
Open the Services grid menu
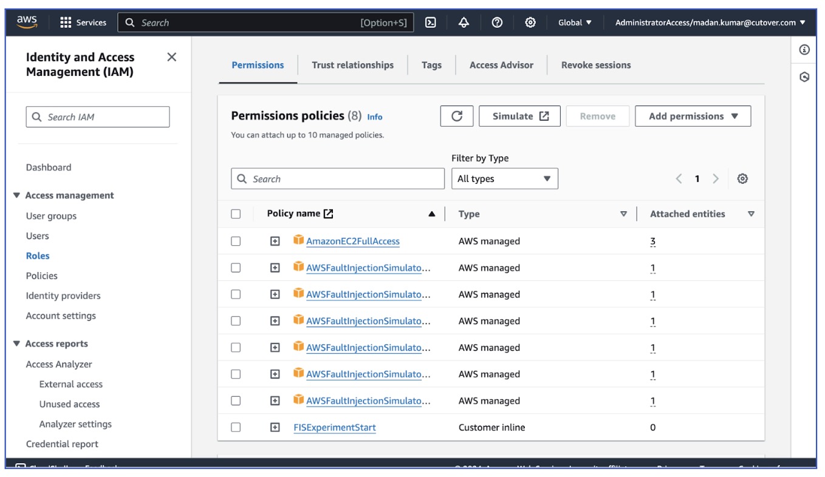(x=83, y=22)
